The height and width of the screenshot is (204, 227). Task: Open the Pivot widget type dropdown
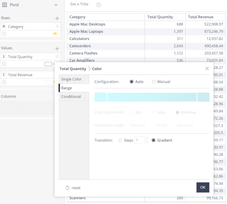(x=56, y=5)
